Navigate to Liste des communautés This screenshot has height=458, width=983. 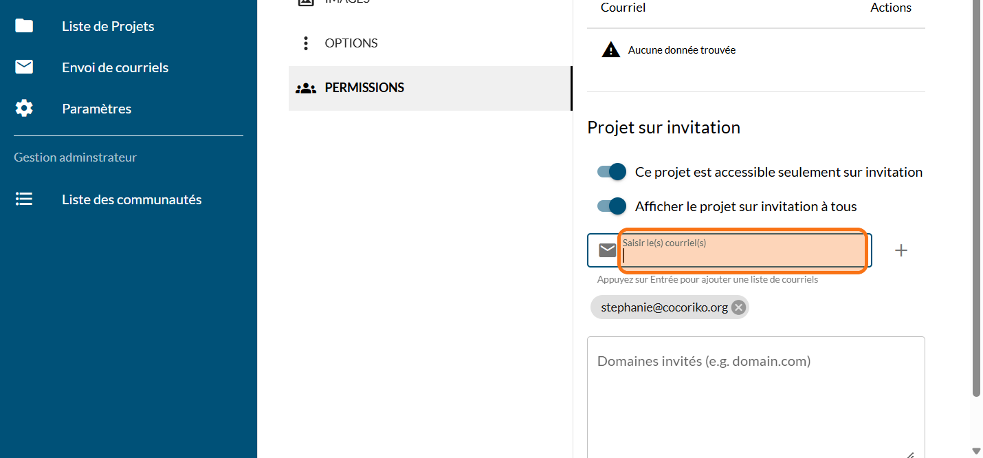tap(131, 199)
